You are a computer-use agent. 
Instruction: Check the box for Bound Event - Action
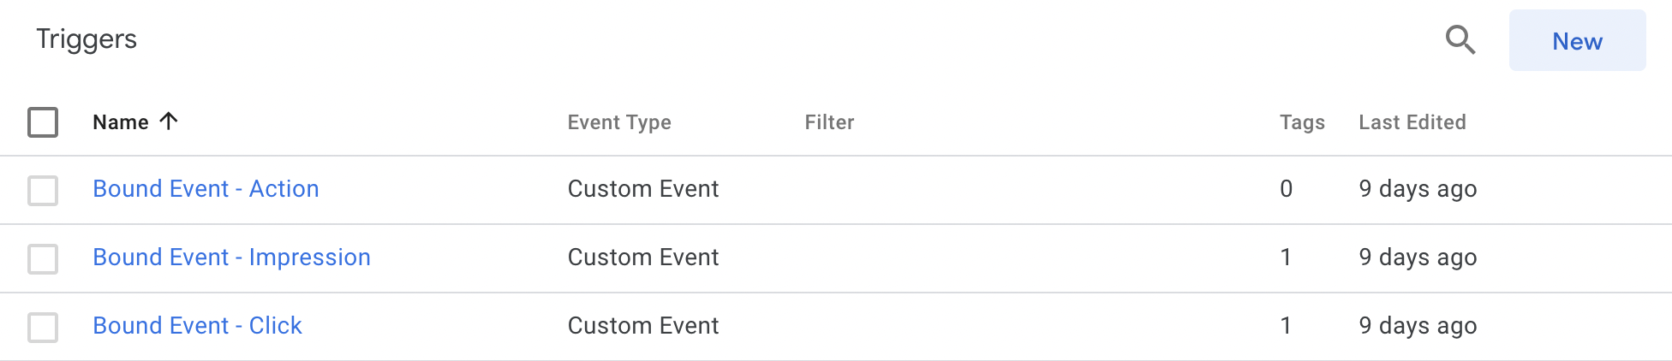tap(43, 190)
